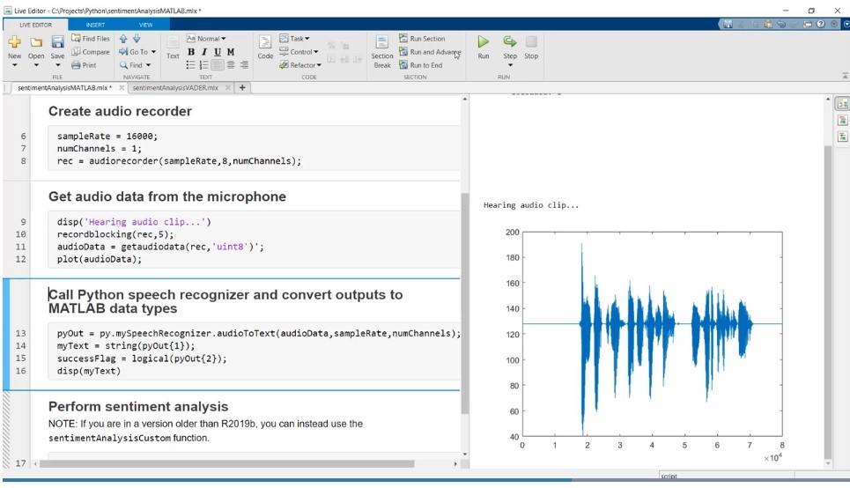Show output on right view icon

[842, 104]
